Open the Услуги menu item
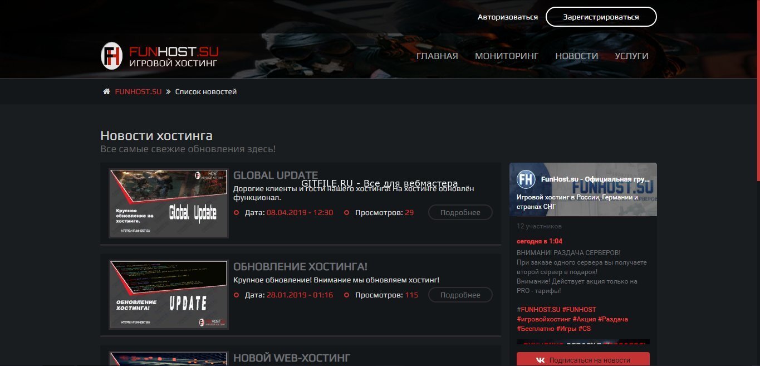760x366 pixels. click(632, 56)
